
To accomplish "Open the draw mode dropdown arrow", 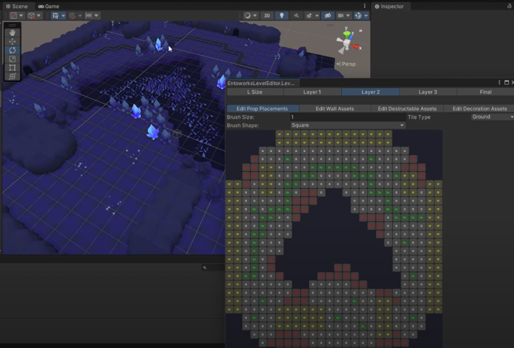I will [255, 16].
